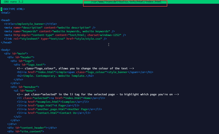Click the title simplestyle_banner line
This screenshot has width=219, height=134.
tap(30, 24)
